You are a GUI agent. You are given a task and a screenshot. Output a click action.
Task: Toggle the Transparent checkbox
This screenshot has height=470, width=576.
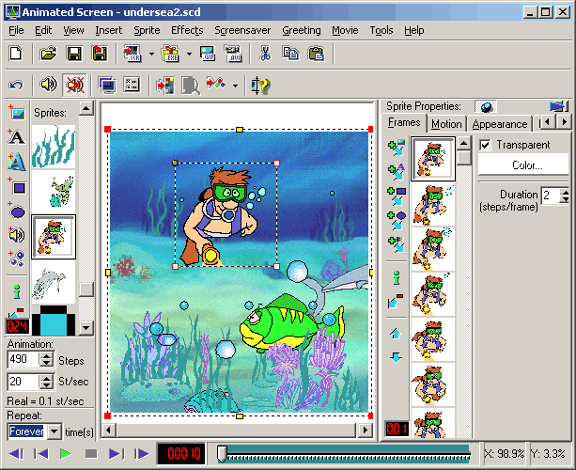(485, 145)
